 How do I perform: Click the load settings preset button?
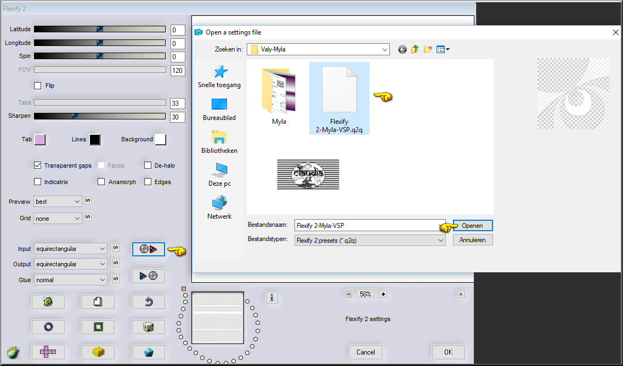point(148,249)
